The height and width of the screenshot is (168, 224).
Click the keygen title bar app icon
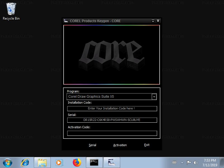pos(66,21)
